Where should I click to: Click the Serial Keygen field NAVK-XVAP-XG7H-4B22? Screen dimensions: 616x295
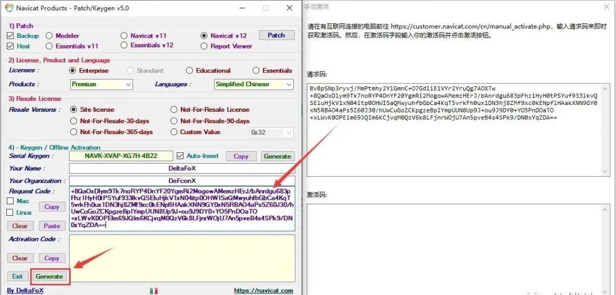pyautogui.click(x=121, y=156)
